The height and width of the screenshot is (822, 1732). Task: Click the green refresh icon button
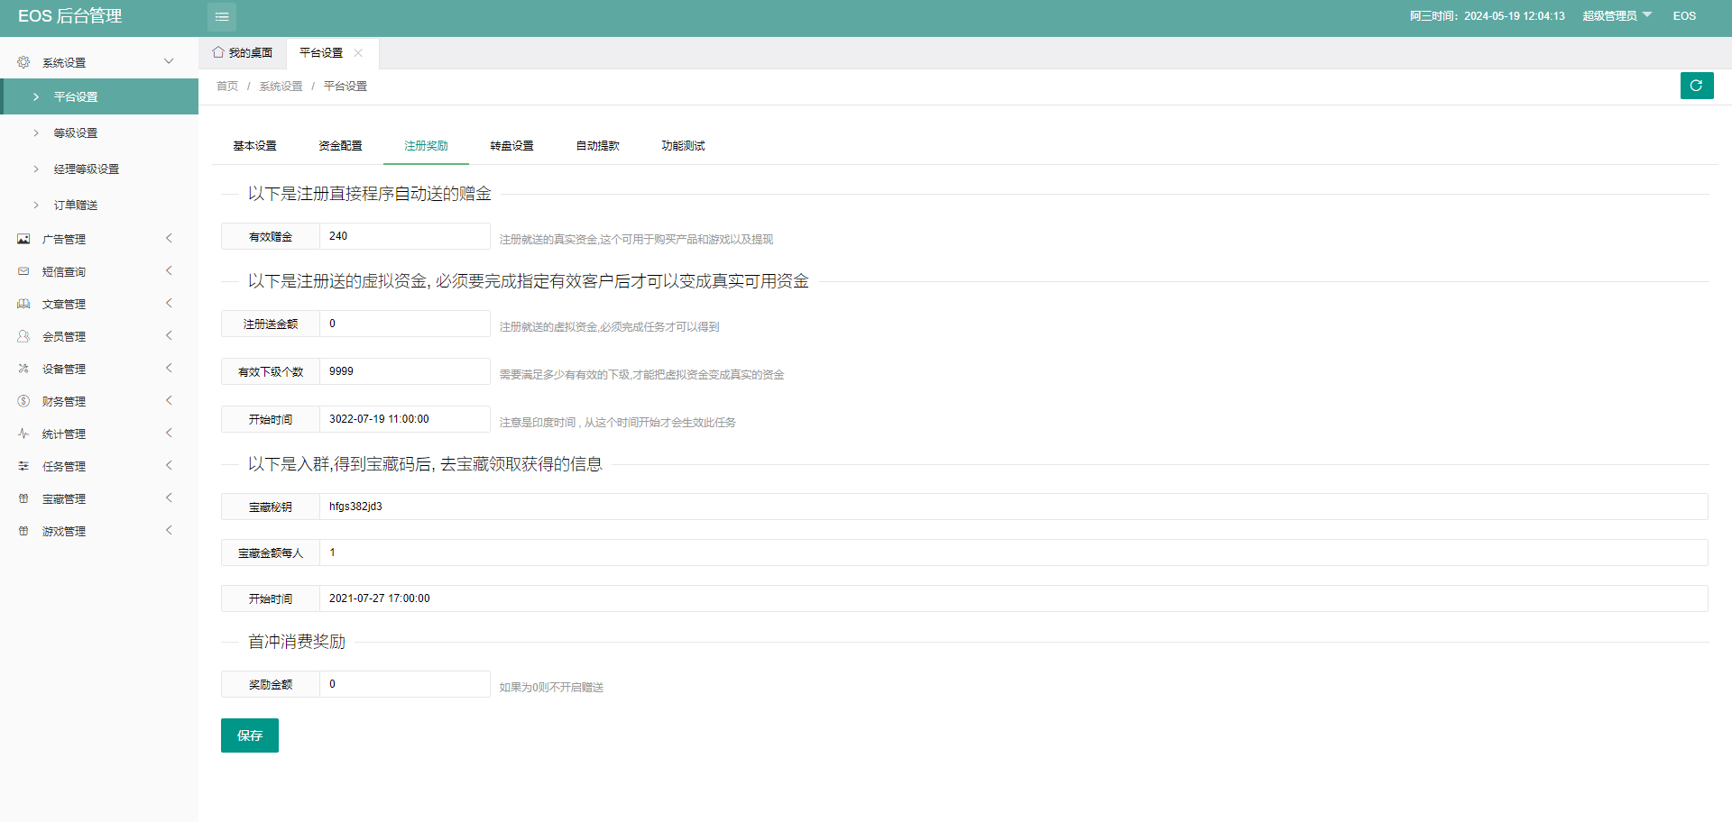click(x=1696, y=86)
